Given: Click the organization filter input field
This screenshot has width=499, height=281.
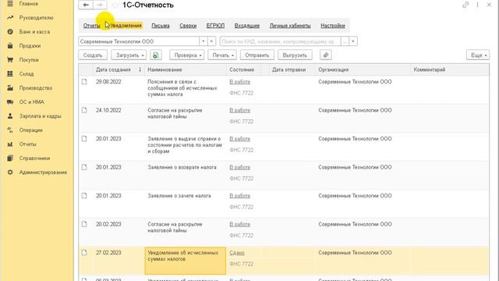Looking at the screenshot, I should [139, 41].
